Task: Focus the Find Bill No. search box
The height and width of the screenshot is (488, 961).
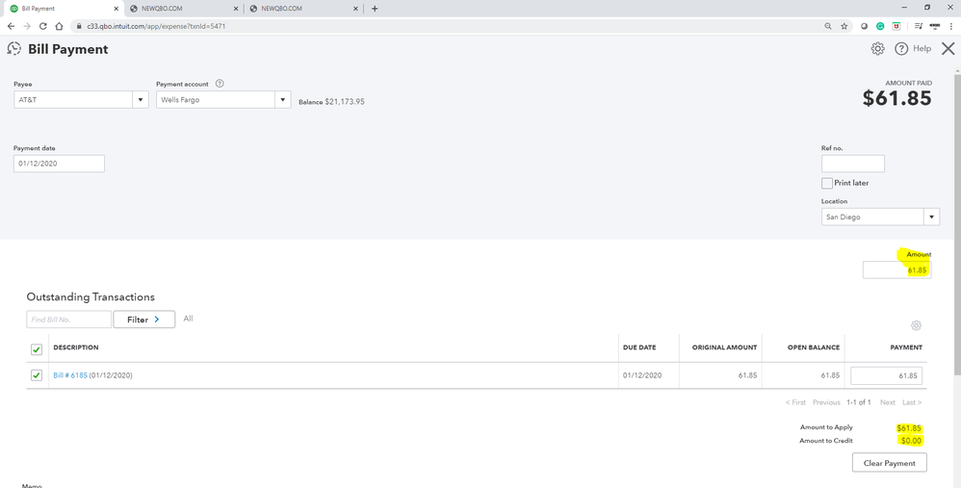Action: 68,320
